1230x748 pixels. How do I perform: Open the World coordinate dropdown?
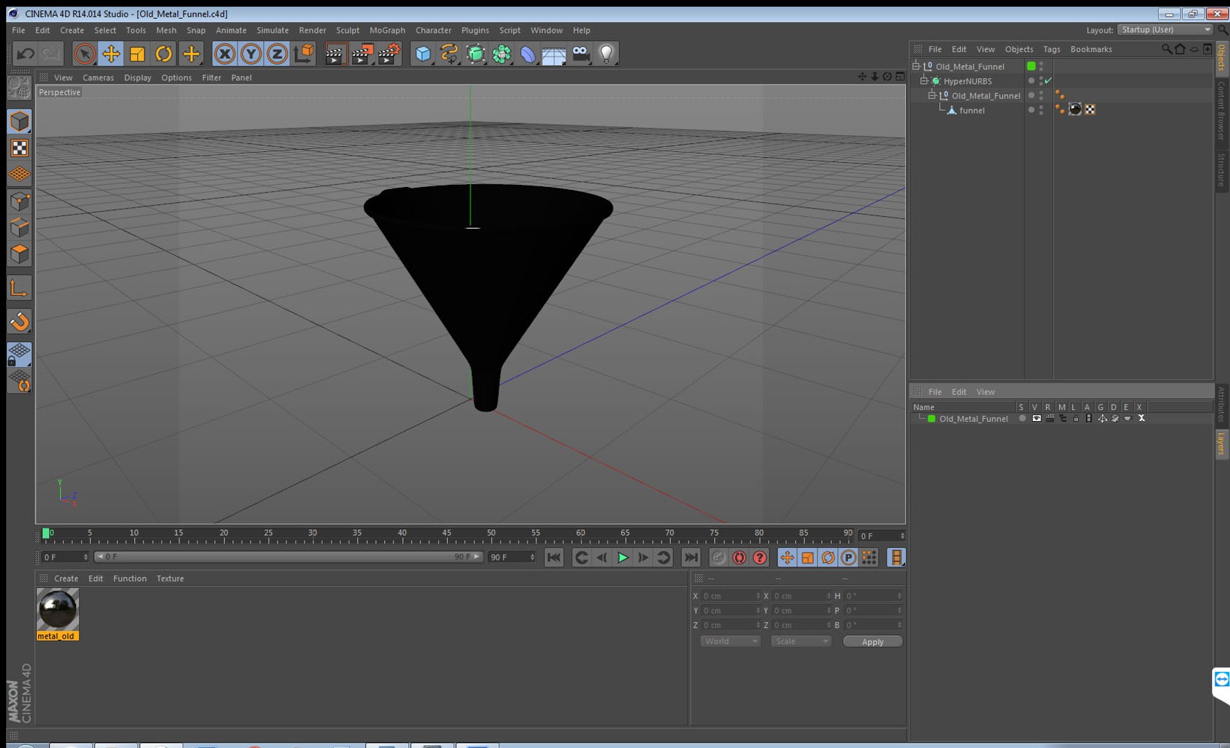pos(730,641)
